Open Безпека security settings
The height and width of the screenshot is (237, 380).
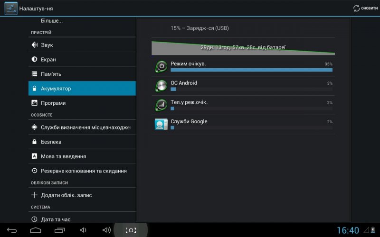pos(82,141)
